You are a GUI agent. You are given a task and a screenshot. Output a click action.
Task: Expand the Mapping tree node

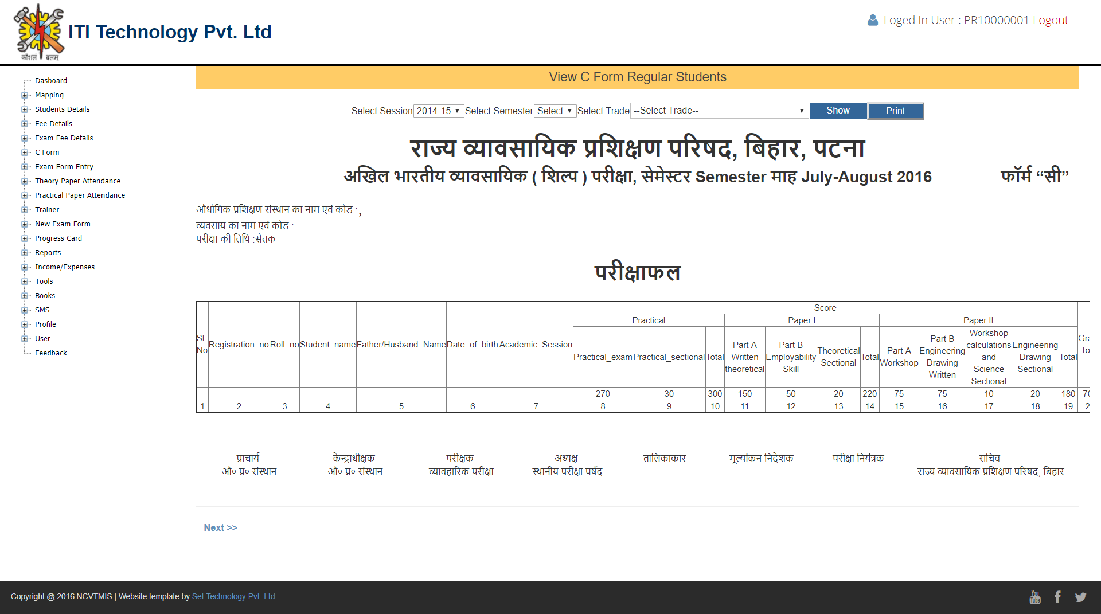point(25,95)
